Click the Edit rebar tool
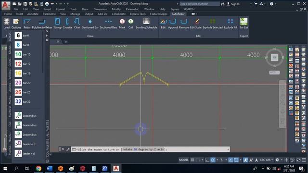Image resolution: width=308 pixels, height=173 pixels. click(x=163, y=24)
